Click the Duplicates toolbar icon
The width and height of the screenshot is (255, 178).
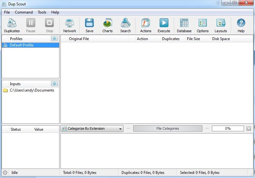(12, 25)
